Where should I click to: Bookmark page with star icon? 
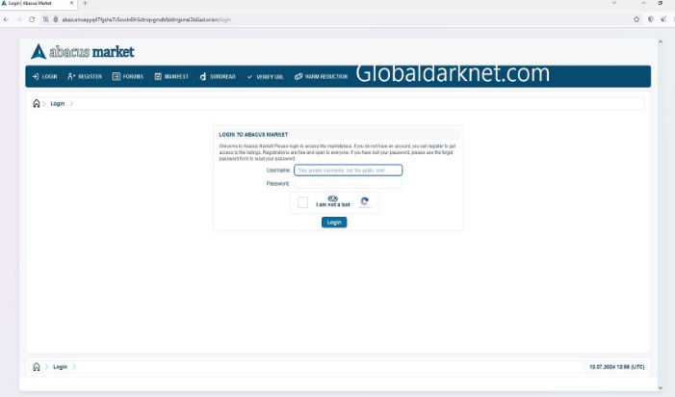(636, 19)
